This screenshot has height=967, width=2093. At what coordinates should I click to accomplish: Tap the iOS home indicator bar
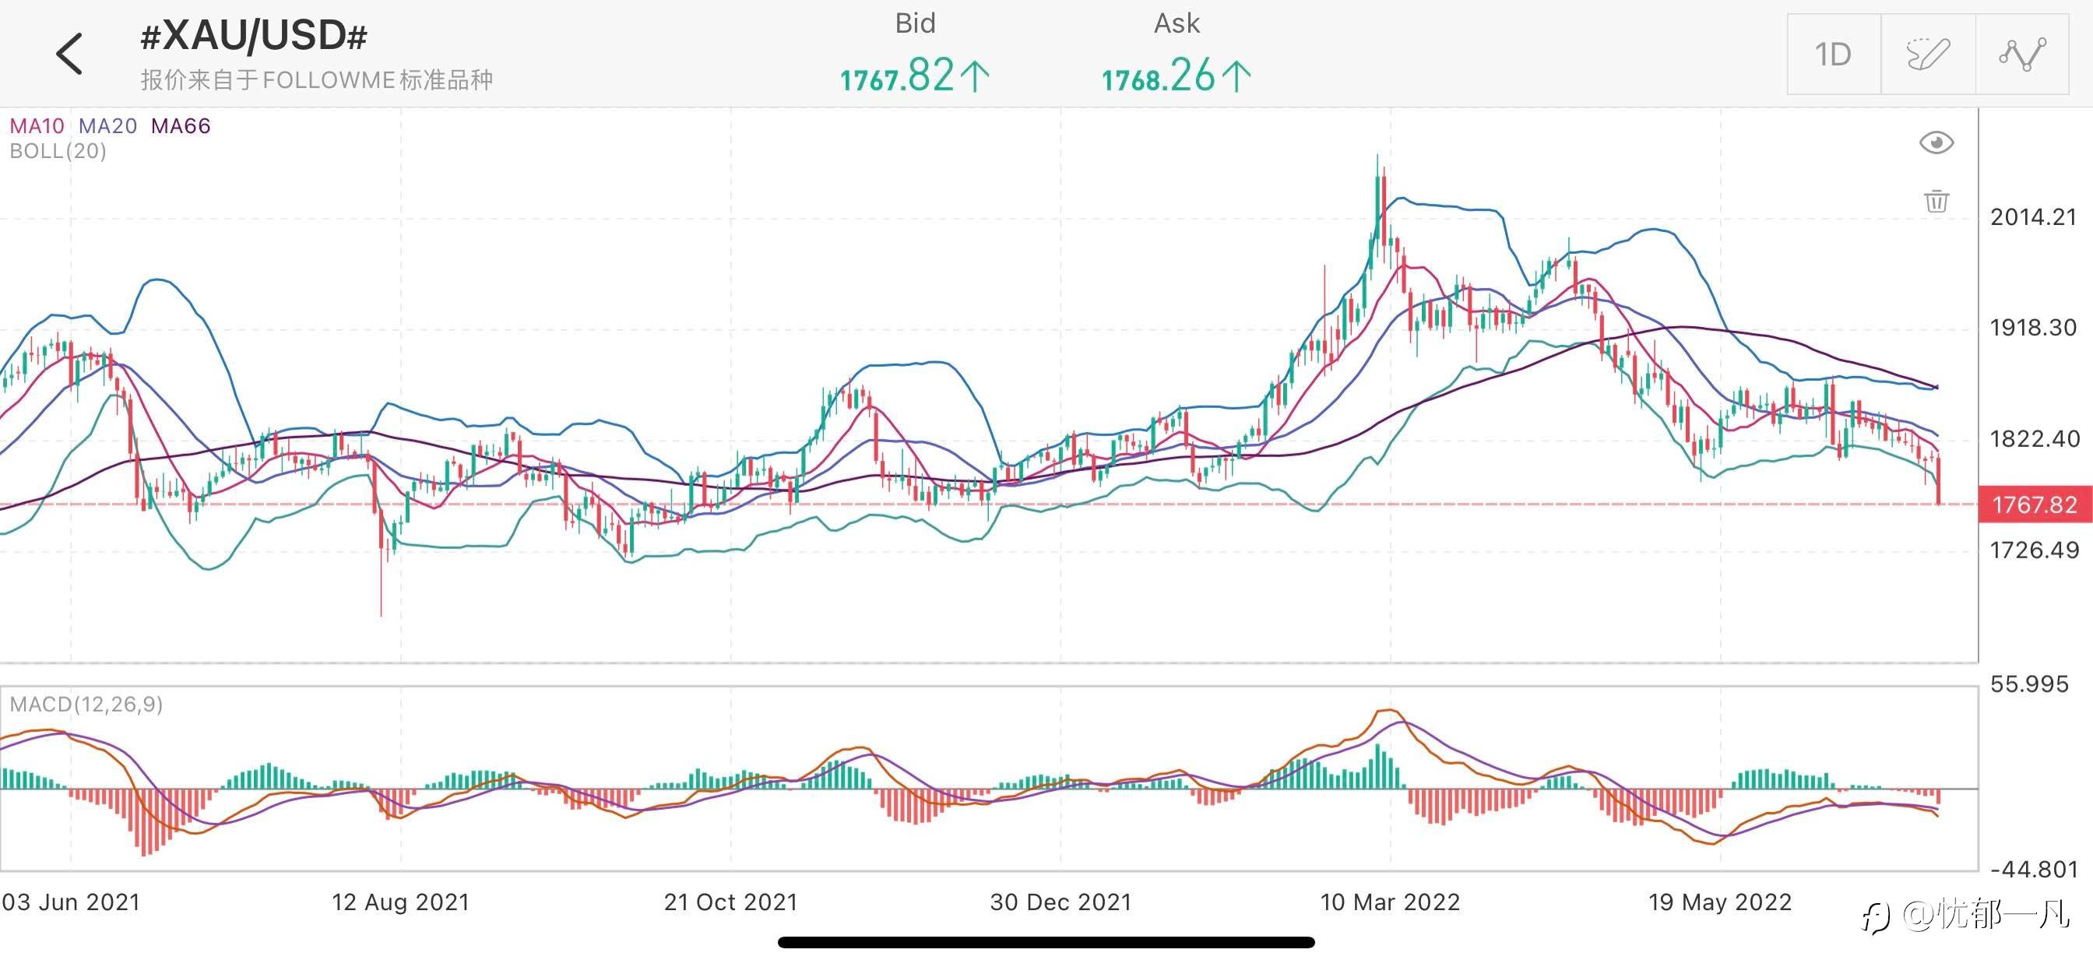[1046, 943]
